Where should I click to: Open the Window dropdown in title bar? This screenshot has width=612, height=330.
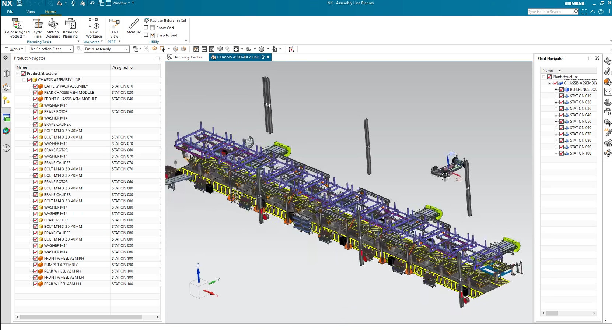click(x=121, y=3)
